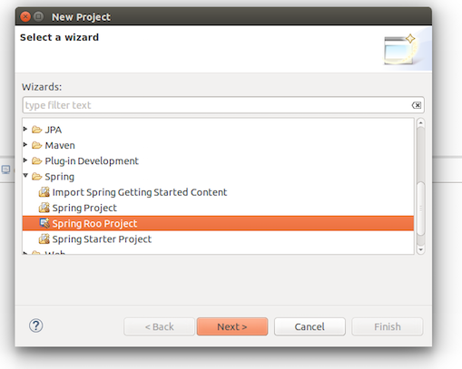Click the Maven folder icon
The height and width of the screenshot is (369, 462).
pyautogui.click(x=37, y=145)
